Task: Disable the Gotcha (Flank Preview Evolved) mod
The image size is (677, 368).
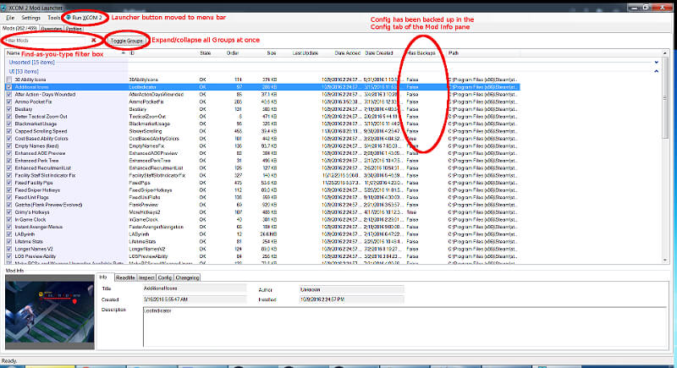Action: (8, 205)
